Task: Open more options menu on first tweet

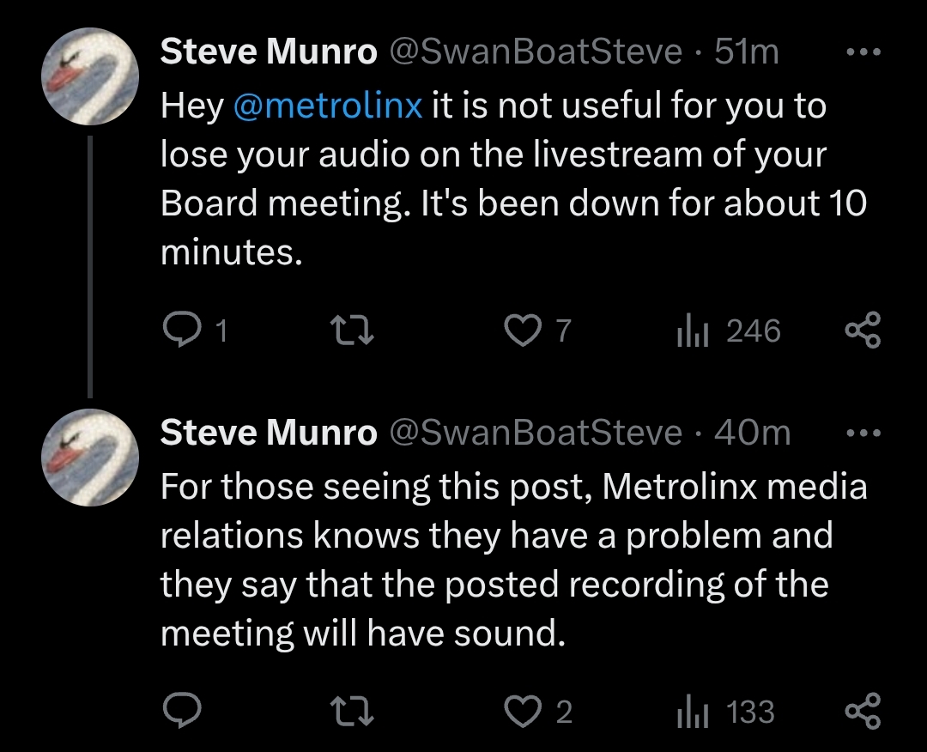Action: click(x=863, y=52)
